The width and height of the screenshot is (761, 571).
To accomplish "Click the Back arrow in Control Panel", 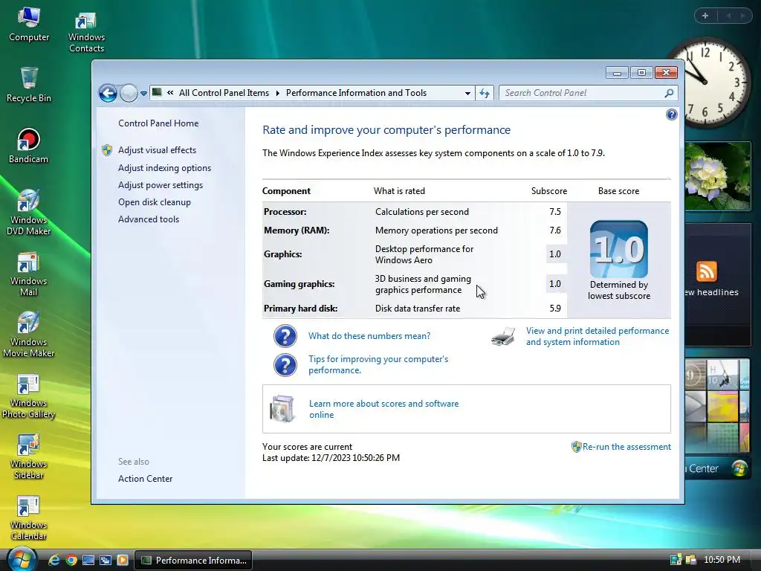I will pos(108,93).
